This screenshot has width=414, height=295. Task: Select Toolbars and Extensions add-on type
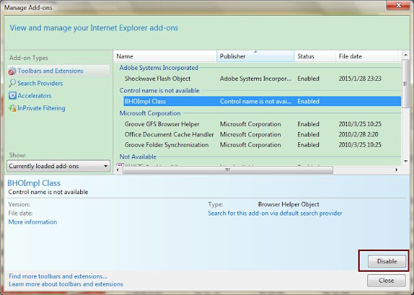59,71
